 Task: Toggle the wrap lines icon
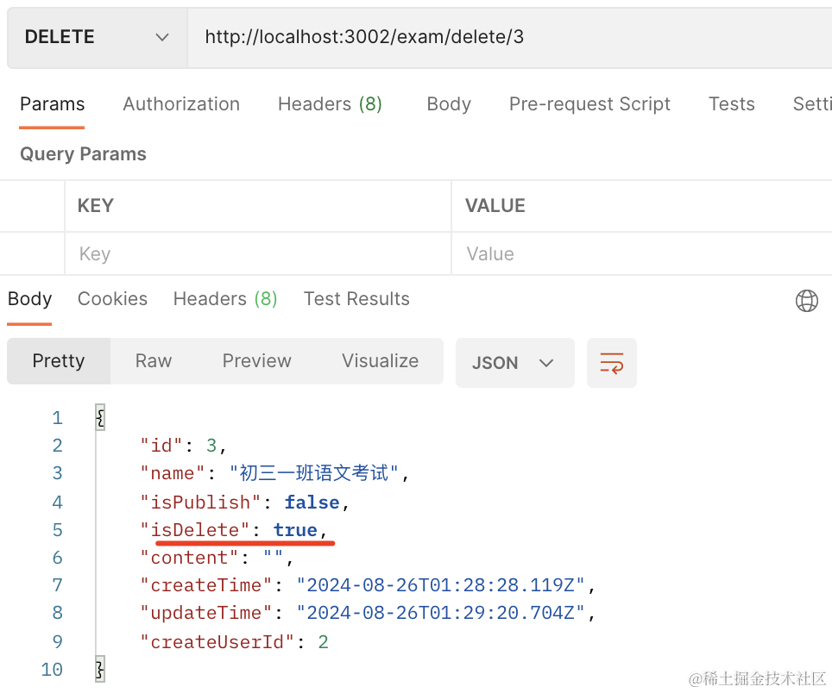coord(611,362)
